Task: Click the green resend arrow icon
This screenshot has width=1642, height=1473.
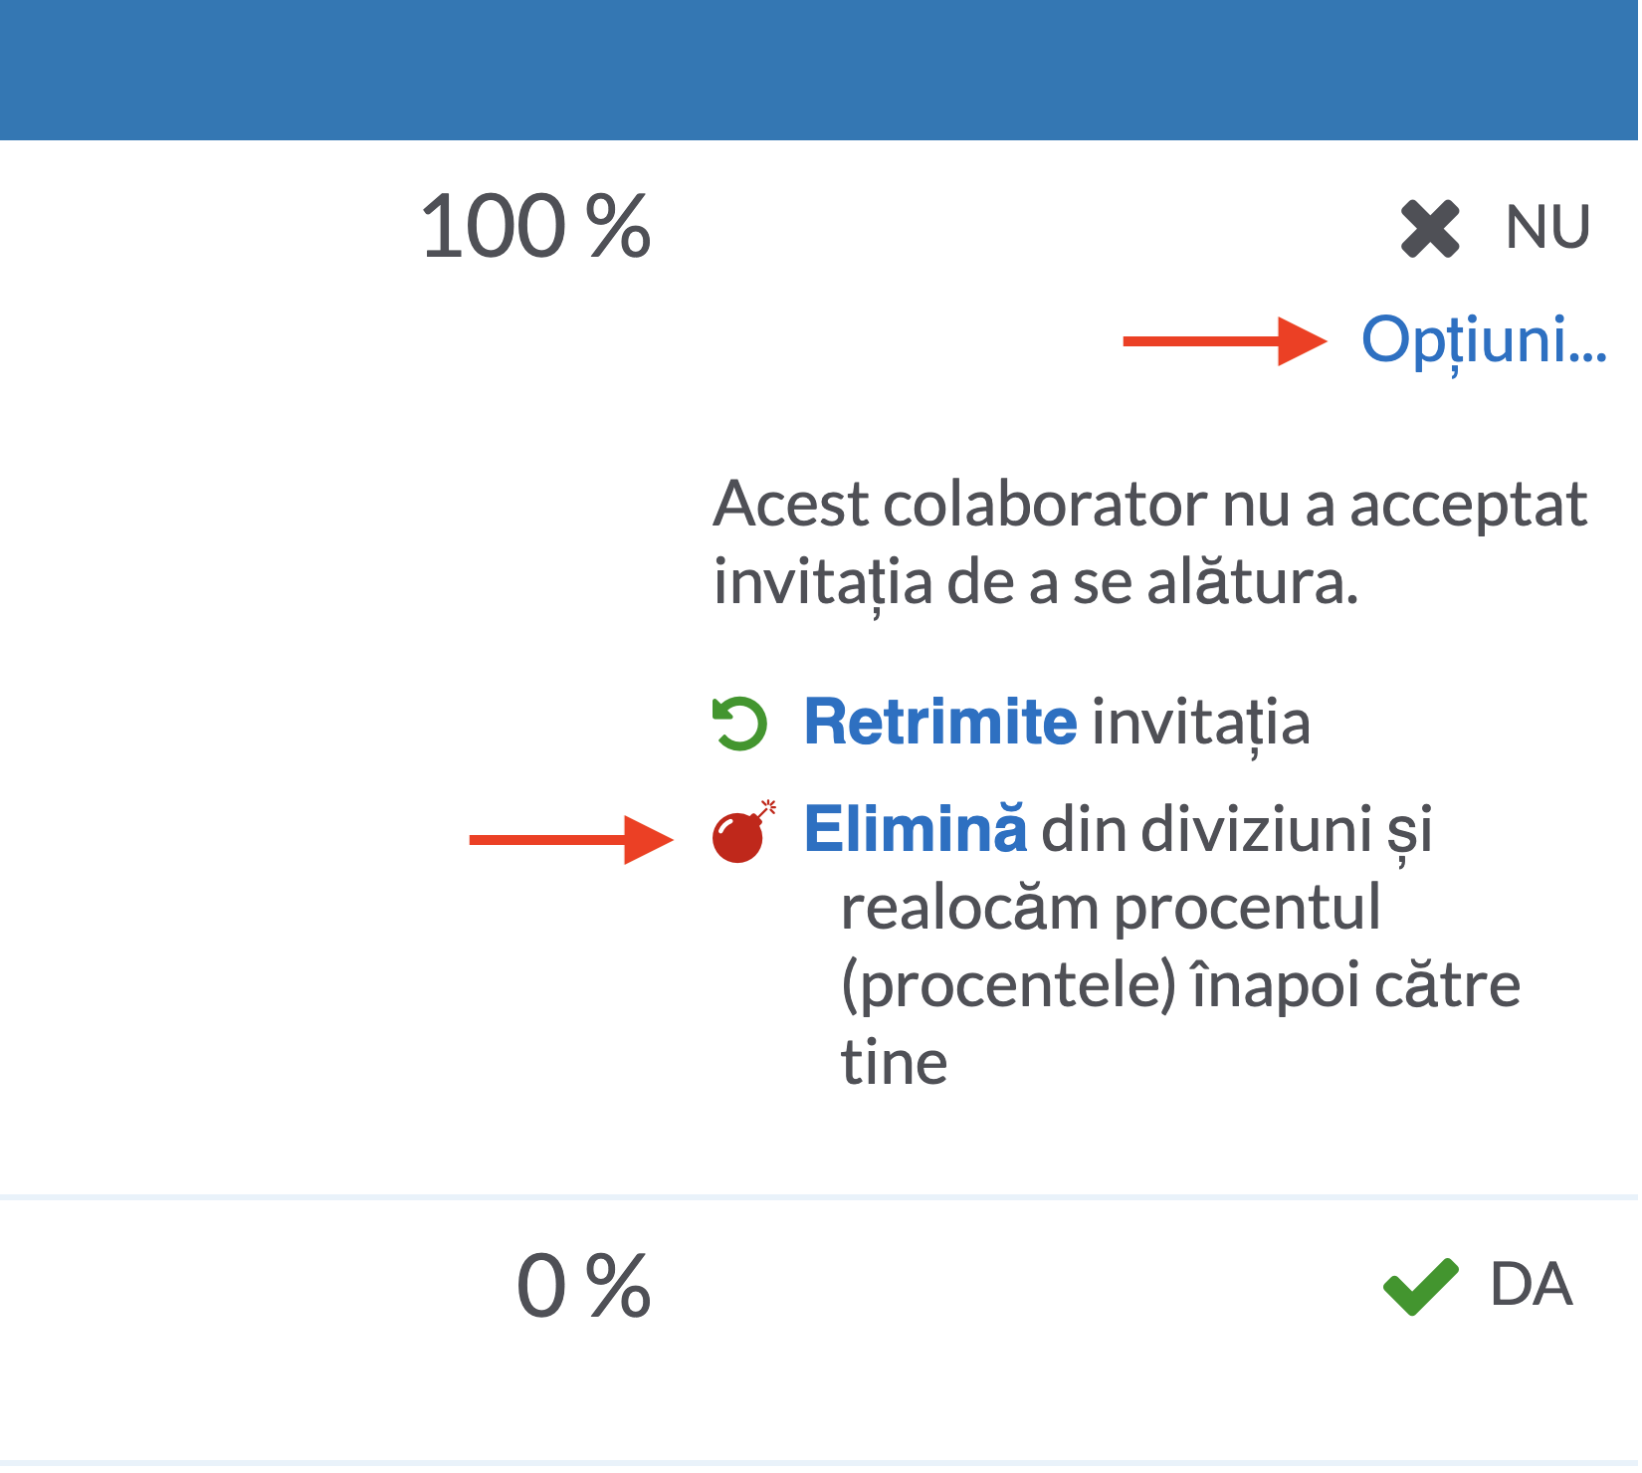Action: click(739, 724)
